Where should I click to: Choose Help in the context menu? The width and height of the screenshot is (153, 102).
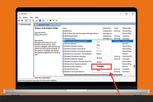(x=98, y=70)
